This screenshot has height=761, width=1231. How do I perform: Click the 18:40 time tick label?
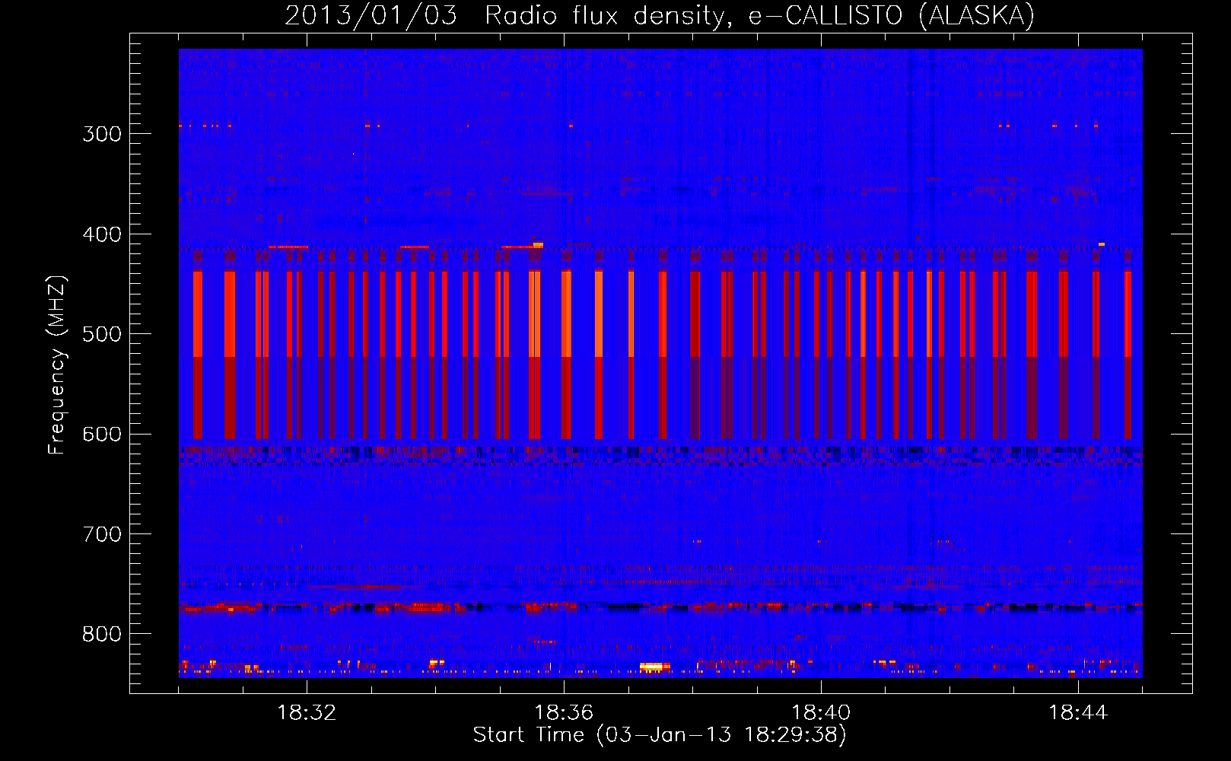click(x=821, y=713)
